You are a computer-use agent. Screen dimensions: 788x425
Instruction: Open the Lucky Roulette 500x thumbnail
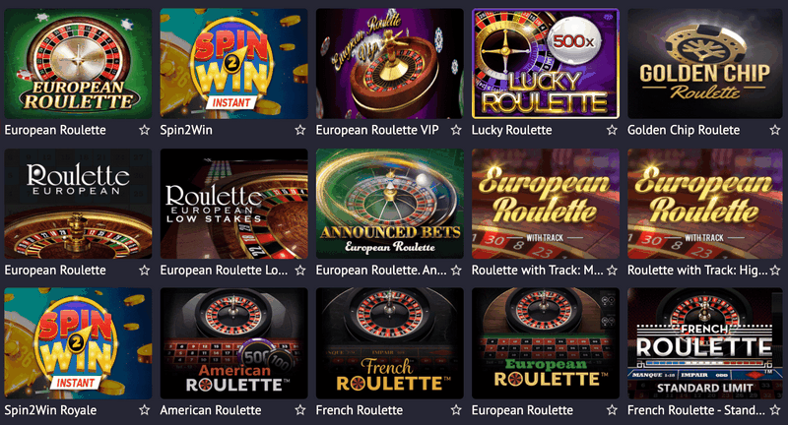[x=546, y=63]
